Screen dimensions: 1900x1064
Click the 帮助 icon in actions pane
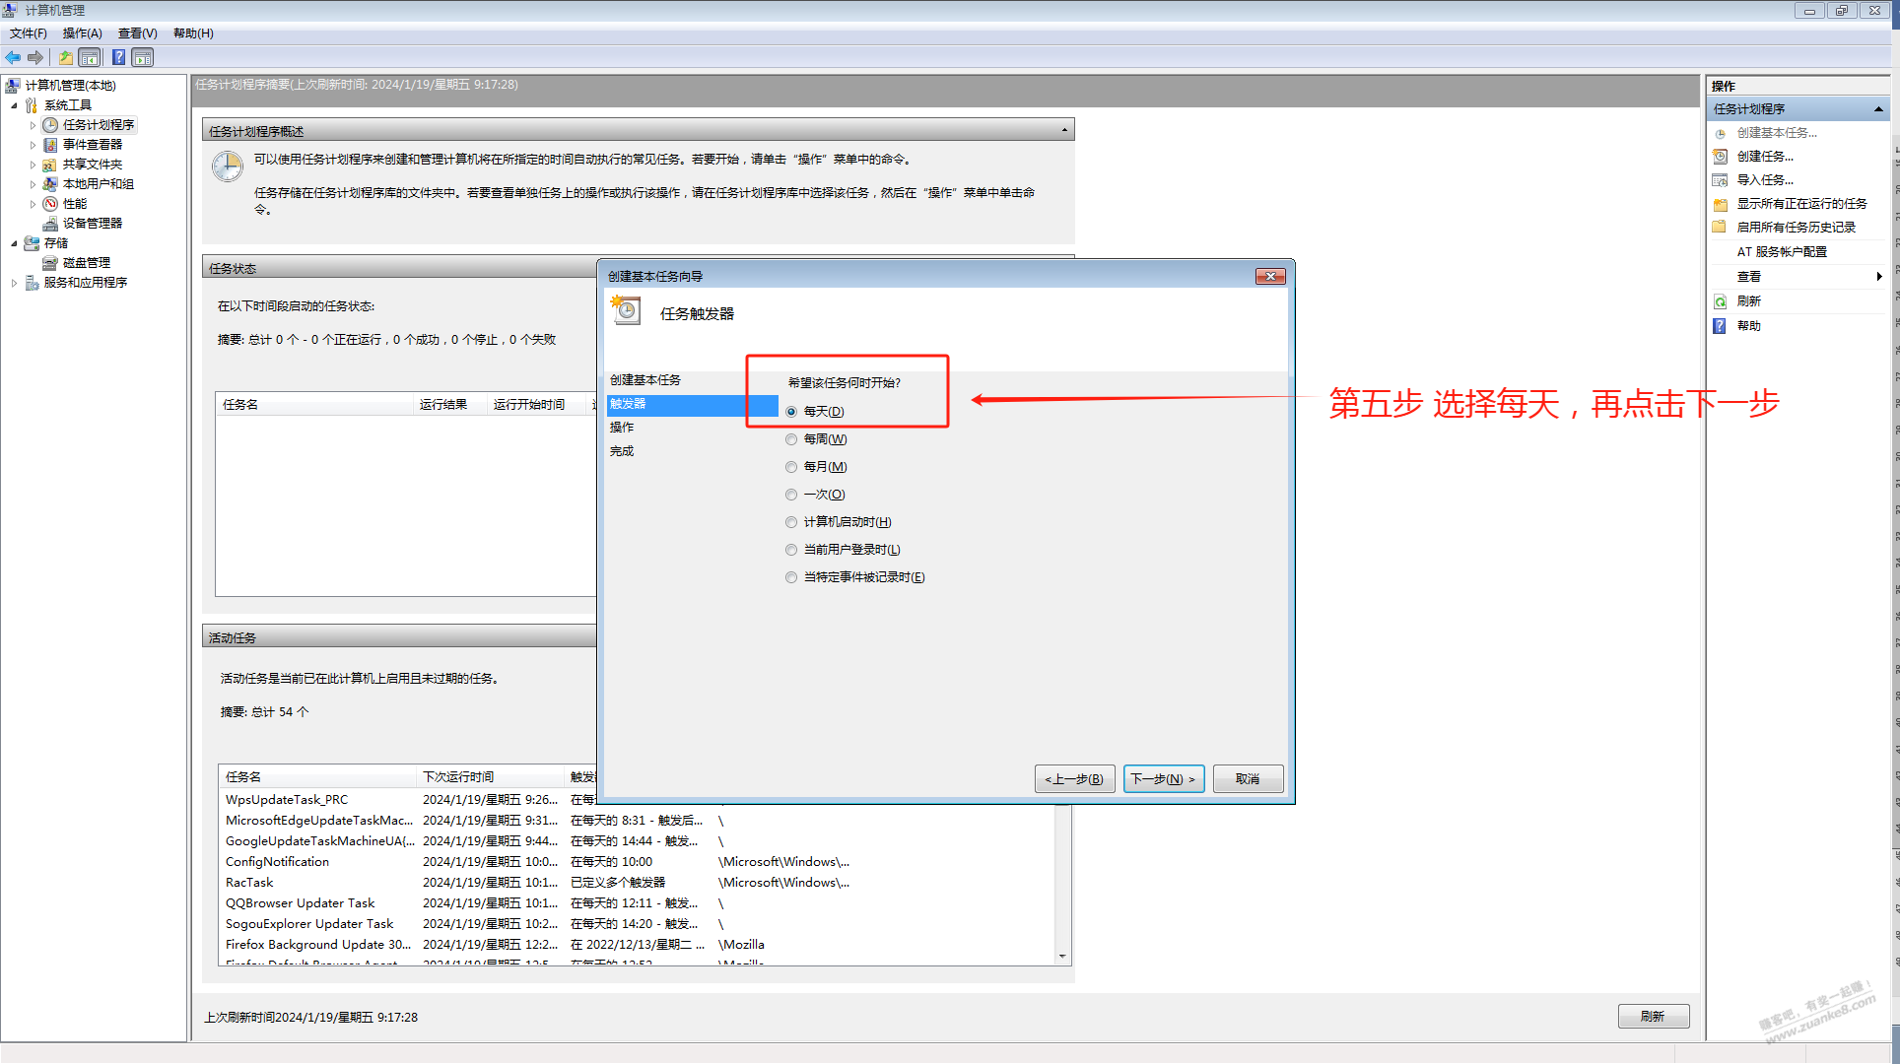point(1720,326)
